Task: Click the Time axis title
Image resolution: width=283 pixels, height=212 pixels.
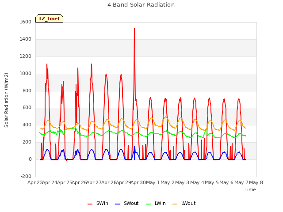Action: coord(250,189)
